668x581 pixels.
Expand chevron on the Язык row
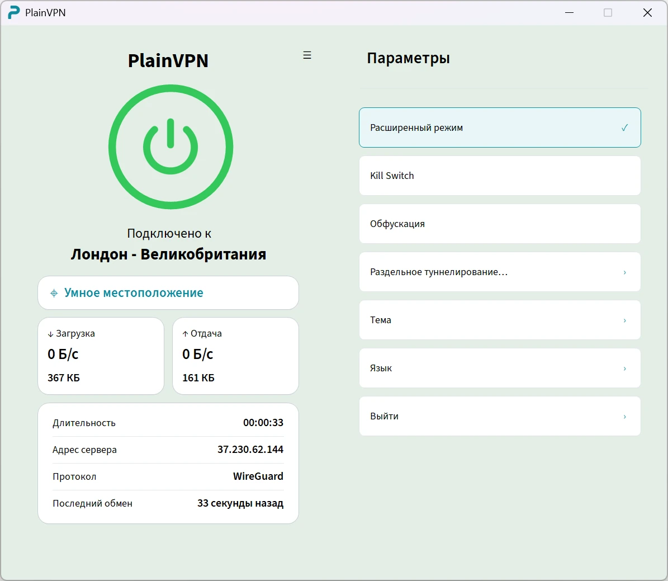[x=624, y=369]
